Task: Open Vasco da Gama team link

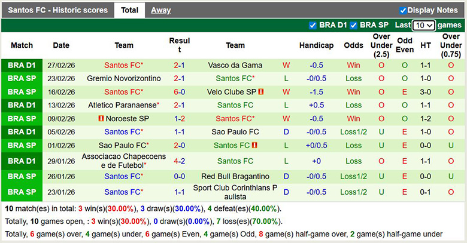Action: pos(235,65)
